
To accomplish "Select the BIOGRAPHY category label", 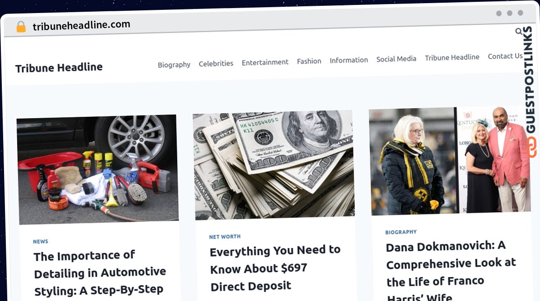I will (x=401, y=232).
